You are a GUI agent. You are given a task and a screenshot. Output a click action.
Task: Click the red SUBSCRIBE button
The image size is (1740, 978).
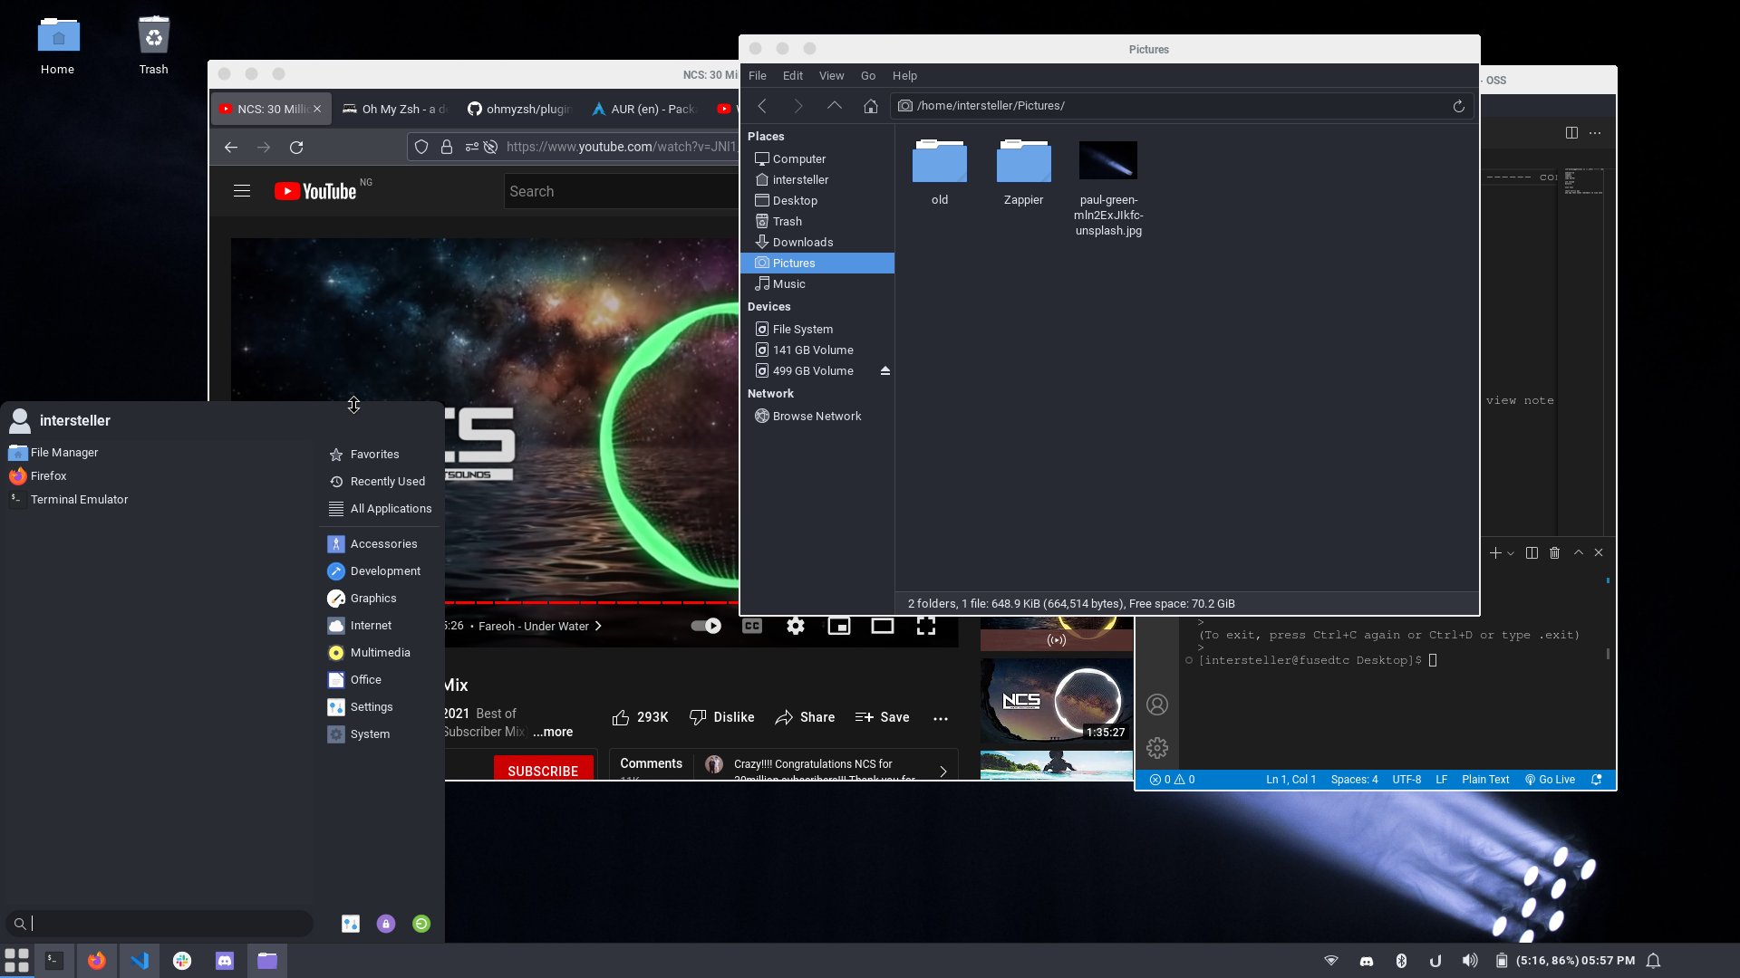543,771
